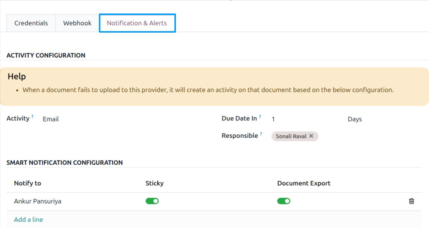429x228 pixels.
Task: Click the Smart Notification Configuration section title
Action: coord(65,162)
